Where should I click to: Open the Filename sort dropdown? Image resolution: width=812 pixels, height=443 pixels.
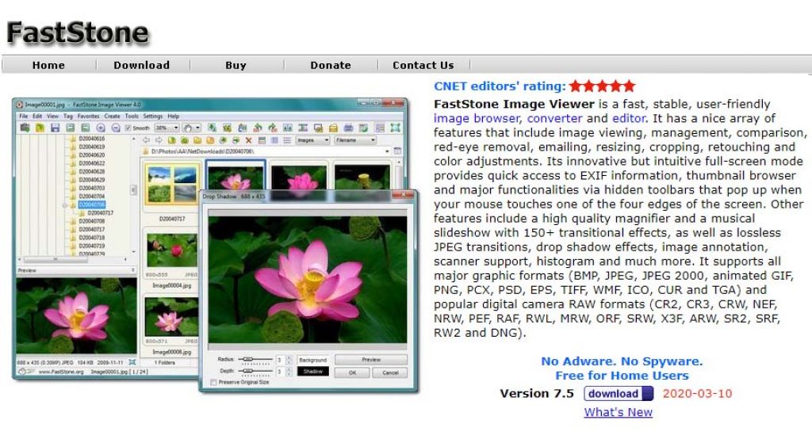tap(355, 140)
